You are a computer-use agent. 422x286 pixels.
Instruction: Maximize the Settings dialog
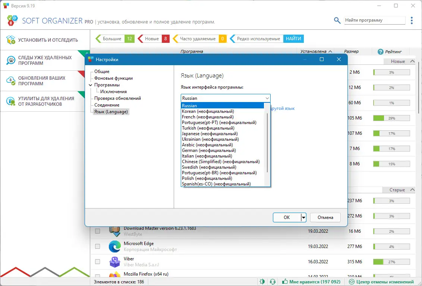coord(322,60)
